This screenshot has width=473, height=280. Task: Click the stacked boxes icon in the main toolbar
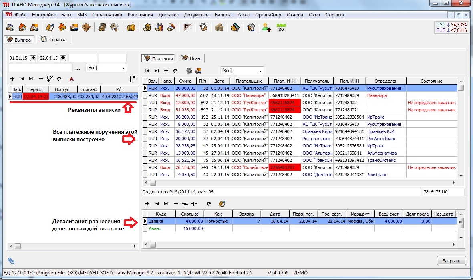tap(219, 28)
